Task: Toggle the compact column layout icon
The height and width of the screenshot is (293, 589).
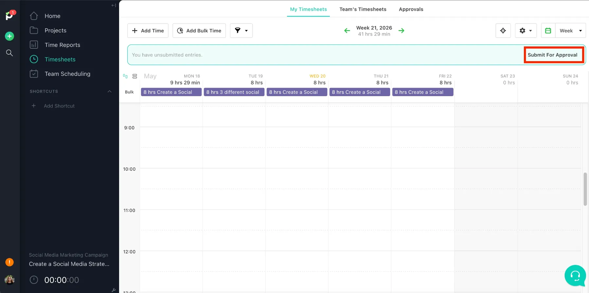Action: (125, 76)
